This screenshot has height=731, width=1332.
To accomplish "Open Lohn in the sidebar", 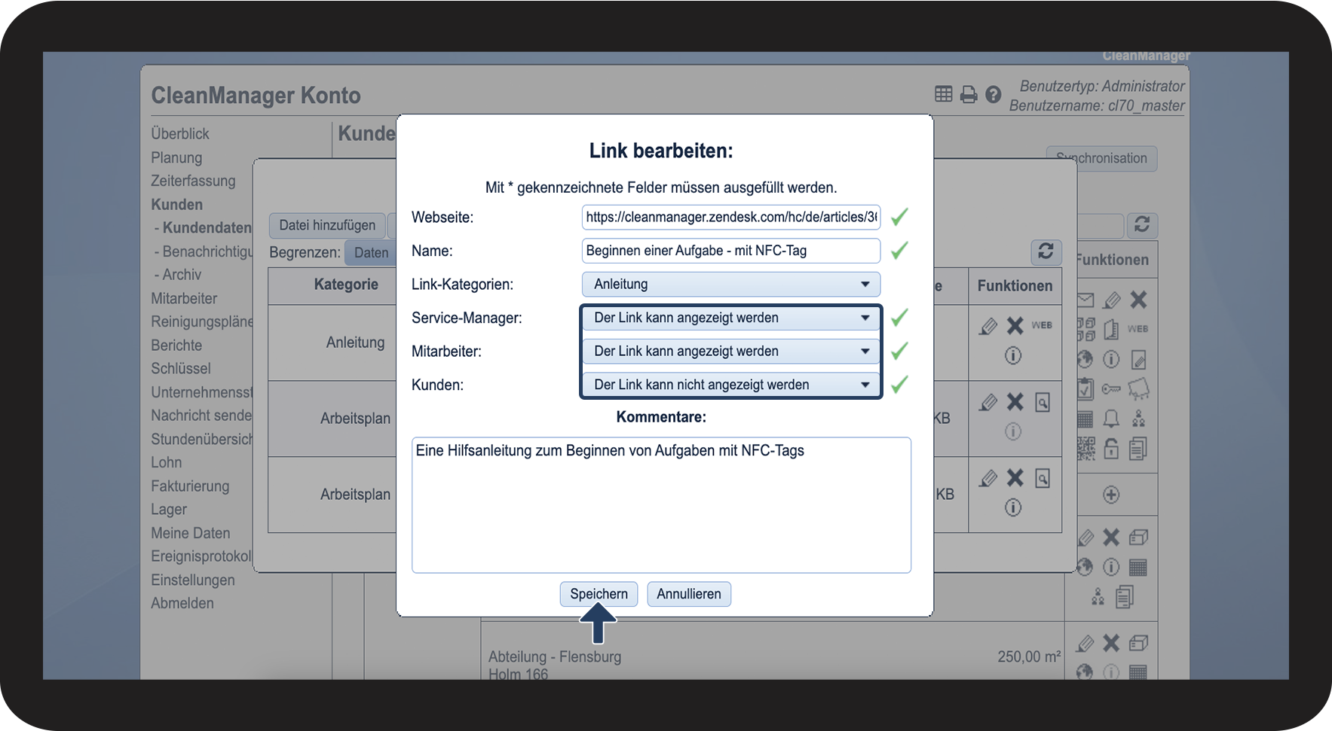I will pyautogui.click(x=167, y=462).
